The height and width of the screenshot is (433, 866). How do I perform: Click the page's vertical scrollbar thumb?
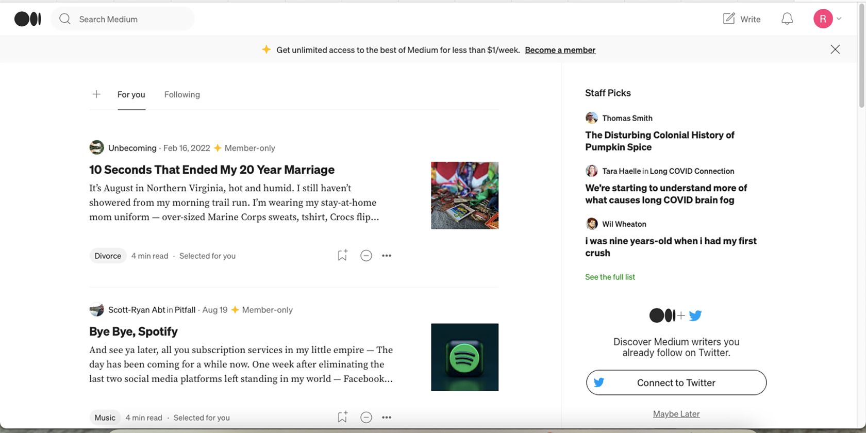pyautogui.click(x=861, y=57)
